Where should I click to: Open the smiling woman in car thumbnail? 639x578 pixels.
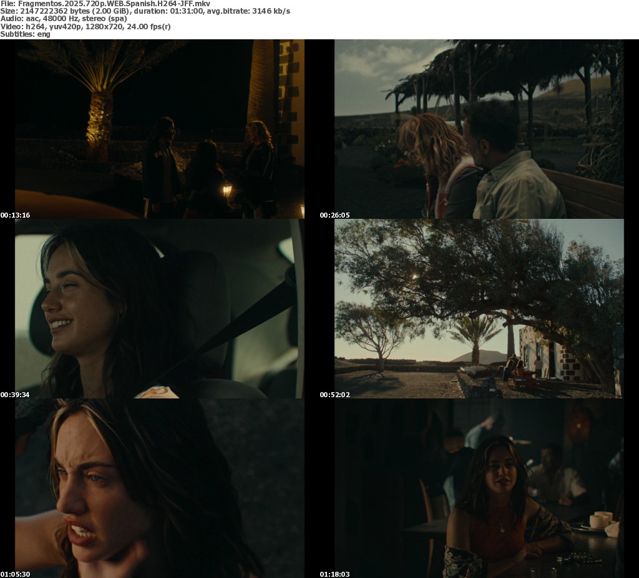(160, 309)
